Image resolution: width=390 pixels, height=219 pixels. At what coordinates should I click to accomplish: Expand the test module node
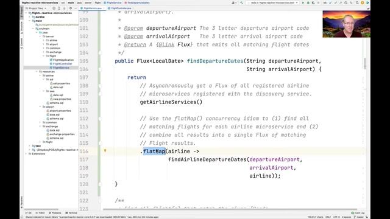point(30,146)
